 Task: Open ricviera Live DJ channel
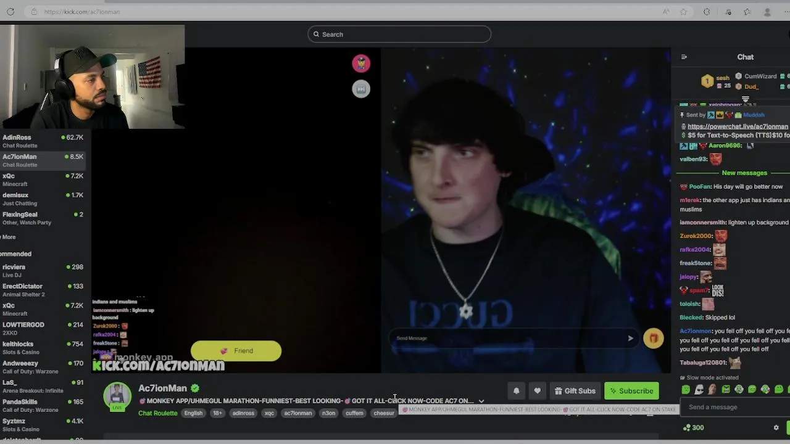[x=43, y=271]
